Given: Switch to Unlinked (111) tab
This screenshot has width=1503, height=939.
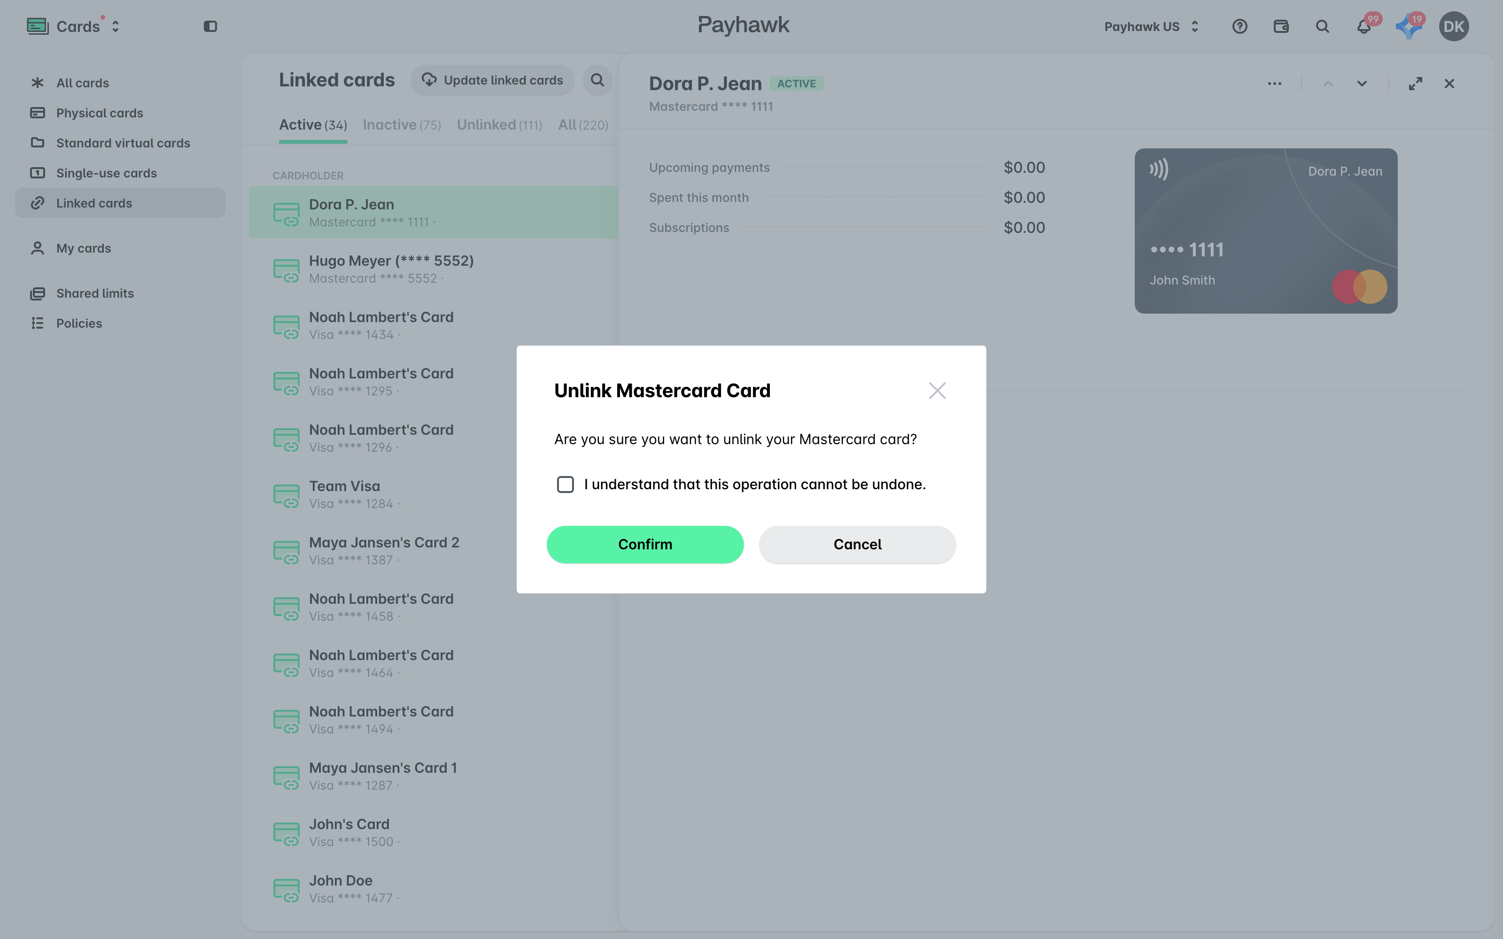Looking at the screenshot, I should tap(499, 125).
